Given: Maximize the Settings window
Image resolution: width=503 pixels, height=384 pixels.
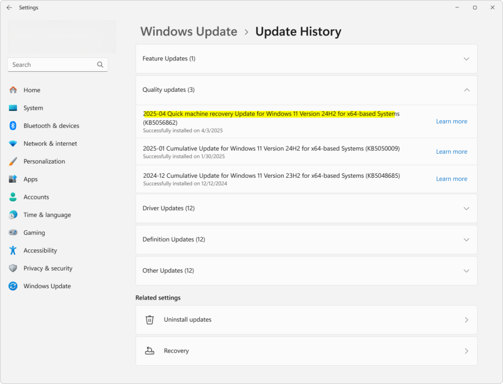Looking at the screenshot, I should pyautogui.click(x=475, y=7).
